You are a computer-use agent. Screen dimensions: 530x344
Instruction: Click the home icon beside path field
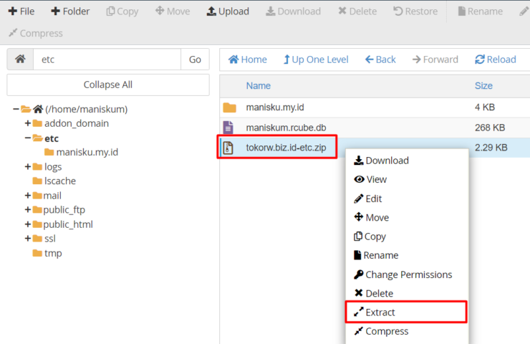tap(20, 59)
